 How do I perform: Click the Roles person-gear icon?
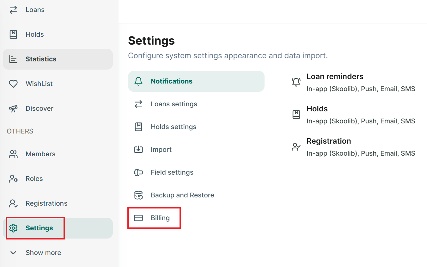(13, 179)
